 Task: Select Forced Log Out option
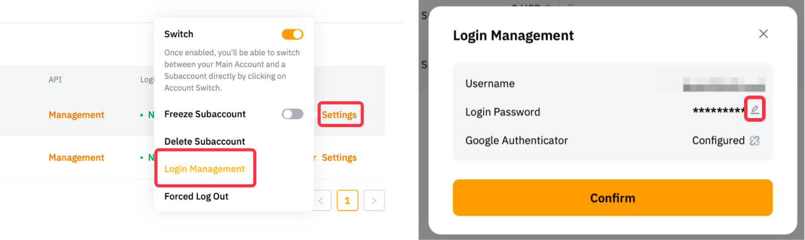coord(196,196)
